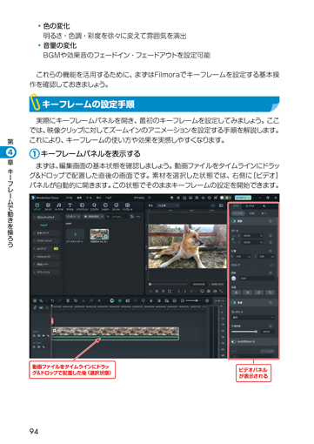Open the Transitions tool in the toolbar

82,206
